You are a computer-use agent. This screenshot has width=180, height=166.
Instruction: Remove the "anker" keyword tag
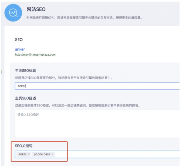click(x=29, y=154)
